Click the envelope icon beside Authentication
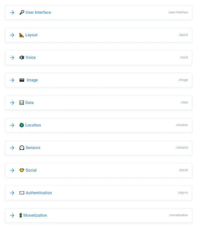The height and width of the screenshot is (228, 198). [x=22, y=193]
